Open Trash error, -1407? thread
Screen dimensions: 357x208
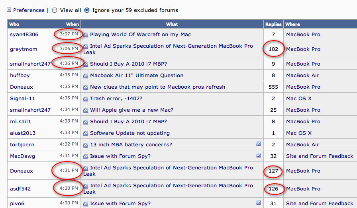116,99
